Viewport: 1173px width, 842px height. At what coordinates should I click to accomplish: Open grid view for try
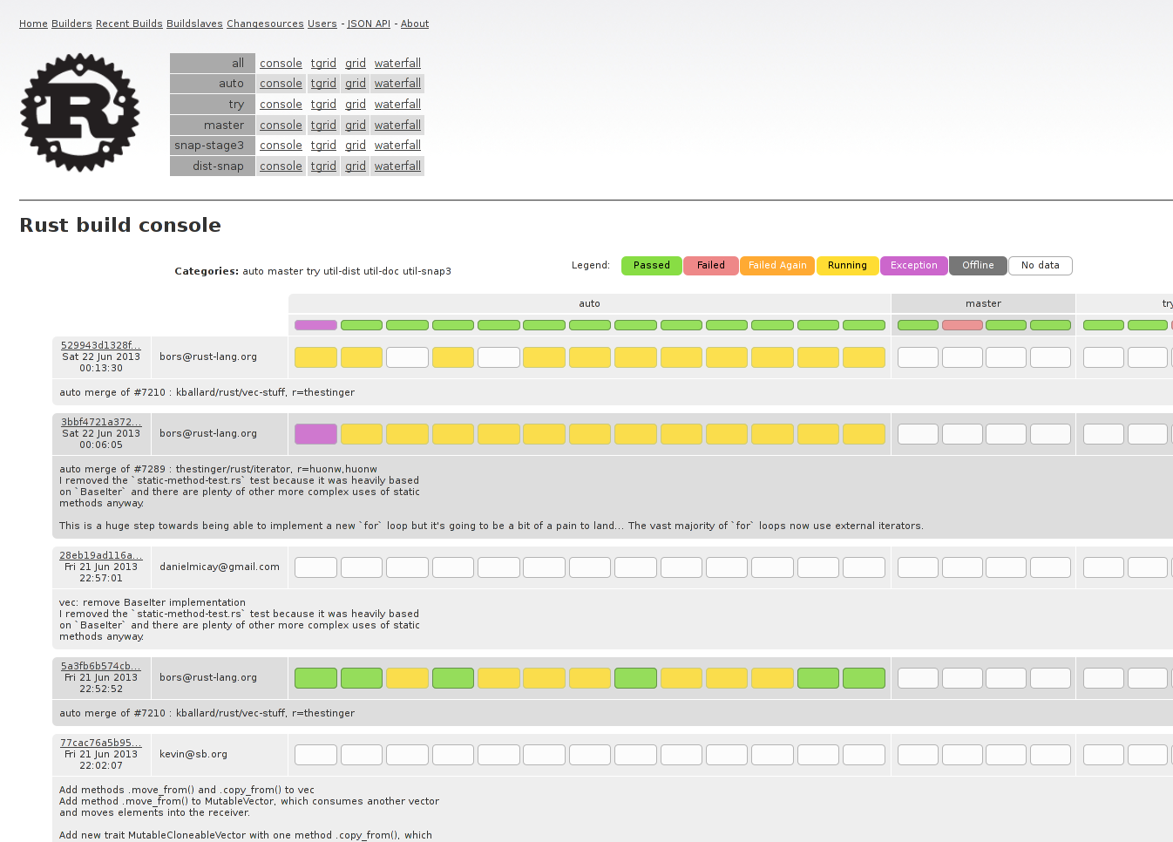click(356, 105)
